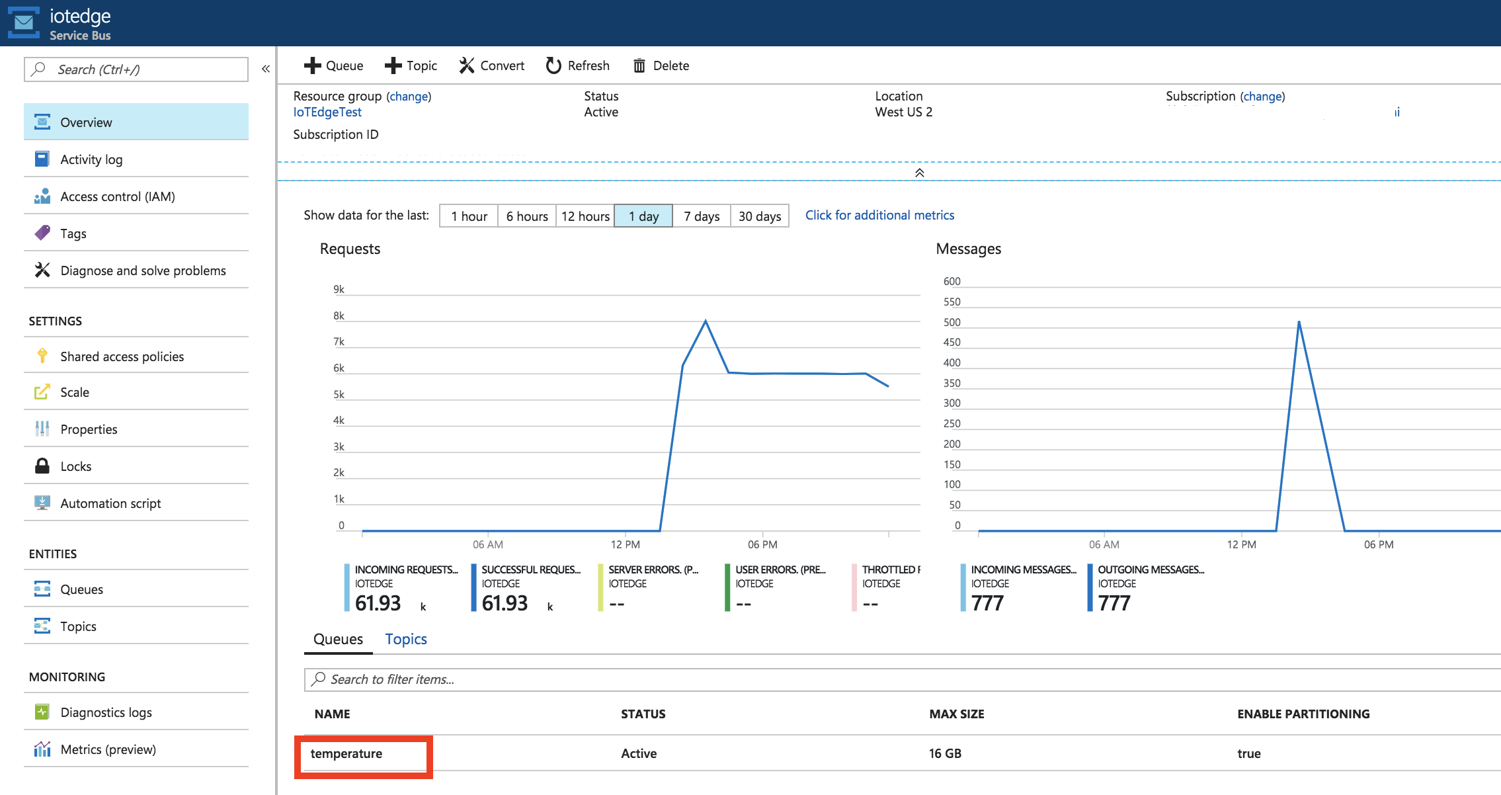Click User Errors legend color bar

[727, 587]
